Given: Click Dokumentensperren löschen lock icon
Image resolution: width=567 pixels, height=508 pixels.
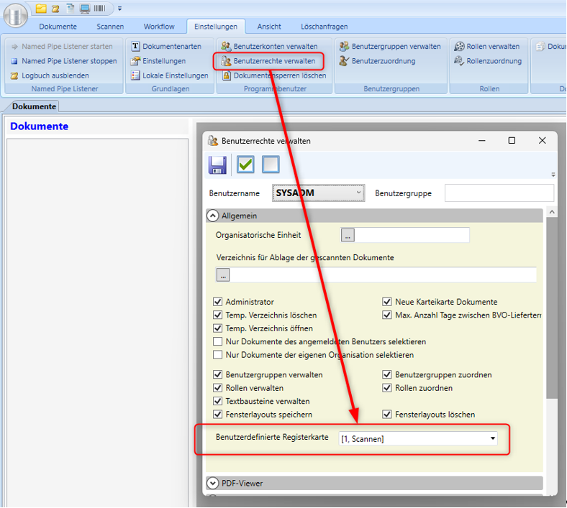Looking at the screenshot, I should pos(227,75).
